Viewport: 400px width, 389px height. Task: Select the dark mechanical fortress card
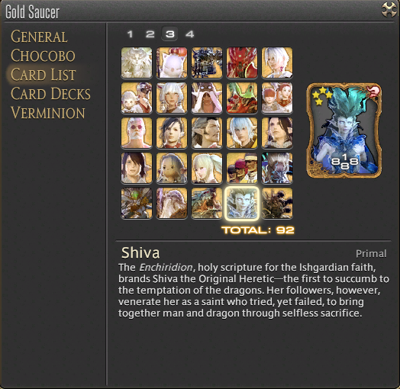point(207,63)
